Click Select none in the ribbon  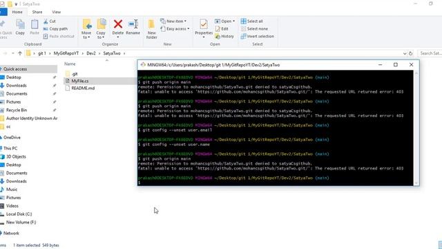point(254,29)
